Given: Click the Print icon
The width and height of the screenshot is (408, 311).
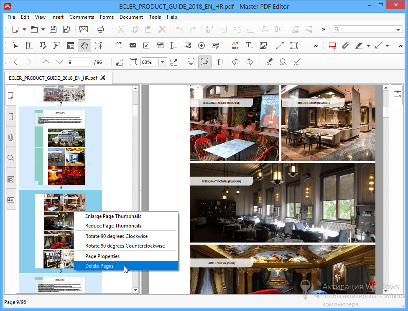Looking at the screenshot, I should [100, 29].
